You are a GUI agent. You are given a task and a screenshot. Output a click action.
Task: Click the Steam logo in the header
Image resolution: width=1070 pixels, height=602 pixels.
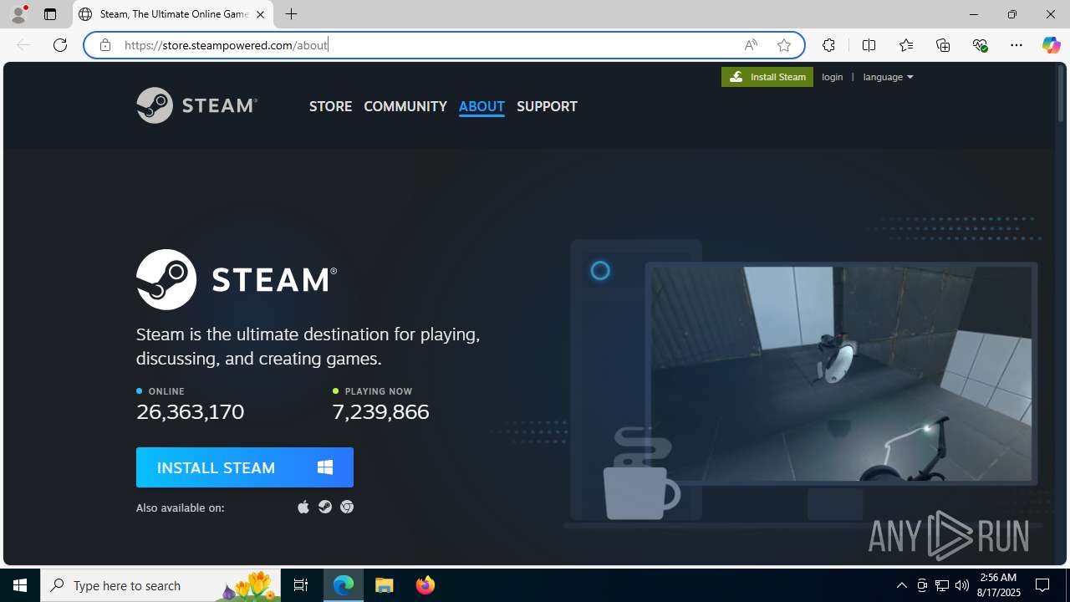click(196, 105)
